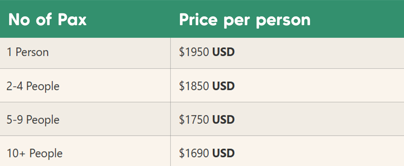404x166 pixels.
Task: Click the $1750 price amount
Action: [194, 120]
